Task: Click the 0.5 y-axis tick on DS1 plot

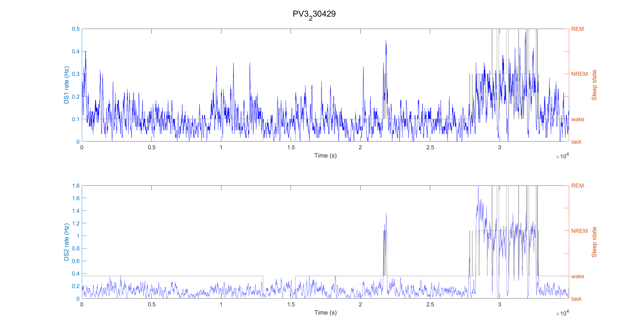Action: pos(76,29)
